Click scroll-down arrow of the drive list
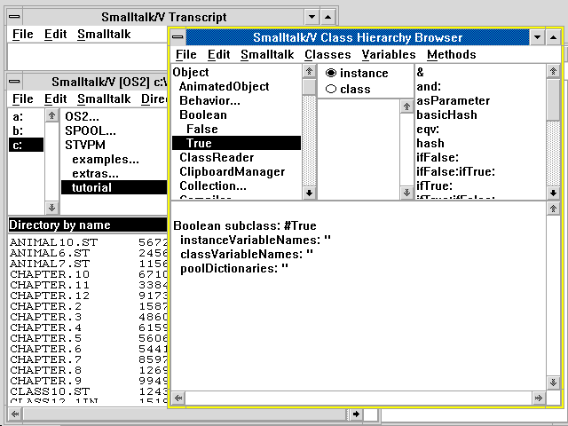Image resolution: width=568 pixels, height=426 pixels. [x=51, y=208]
